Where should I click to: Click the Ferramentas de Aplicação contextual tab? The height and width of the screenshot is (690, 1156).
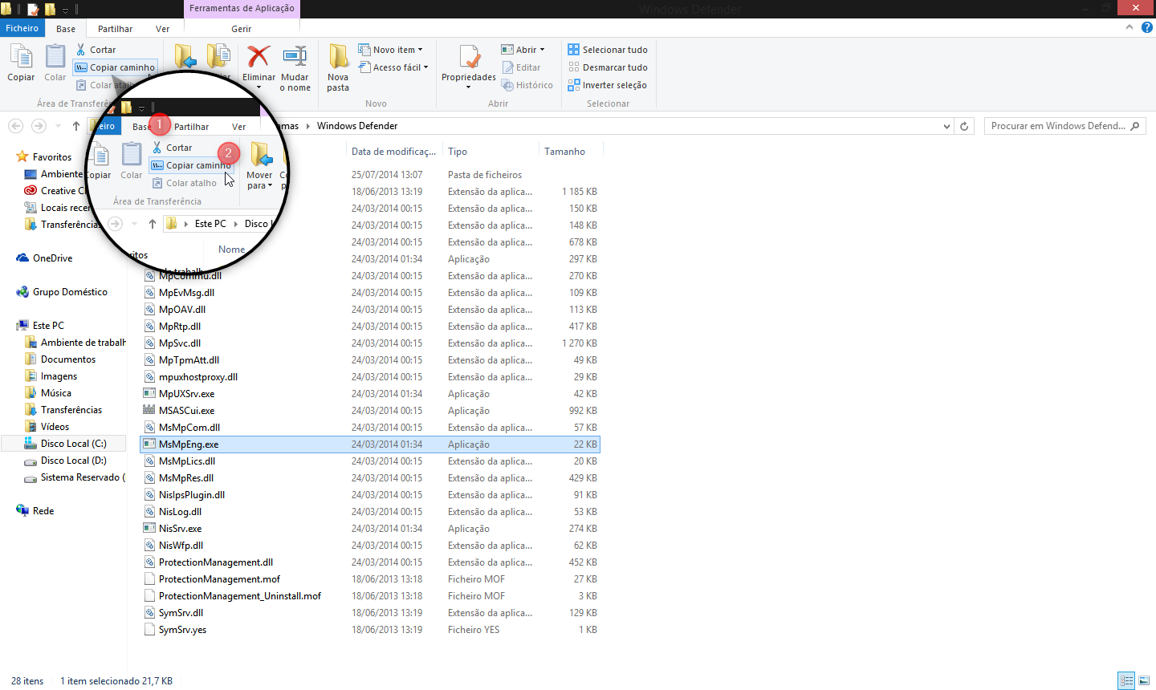pos(242,9)
